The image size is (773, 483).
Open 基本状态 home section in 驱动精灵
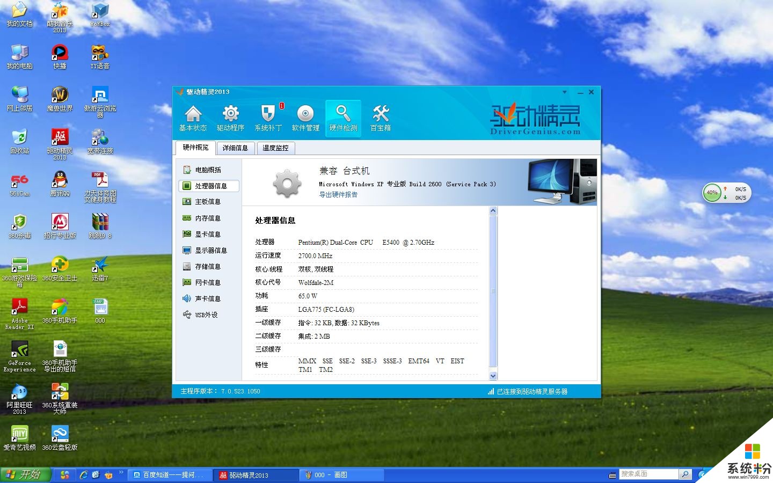pos(193,118)
